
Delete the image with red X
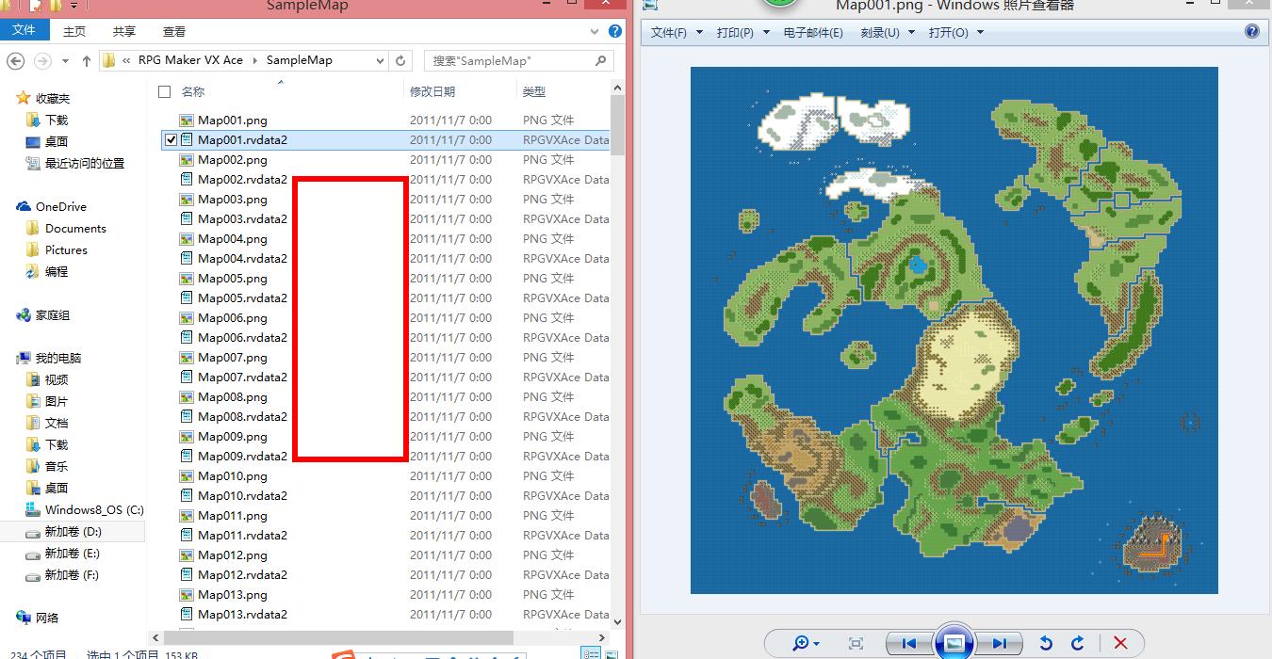click(1120, 643)
